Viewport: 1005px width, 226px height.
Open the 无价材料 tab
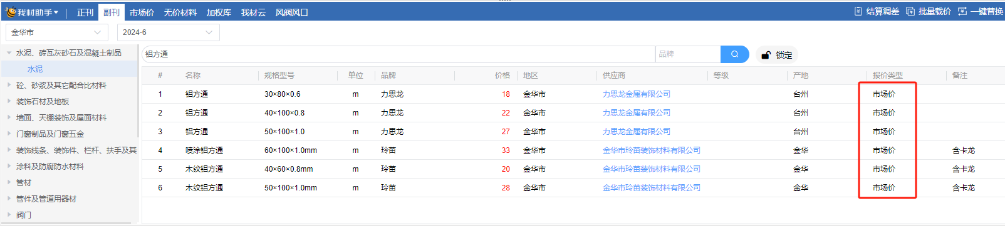point(180,12)
